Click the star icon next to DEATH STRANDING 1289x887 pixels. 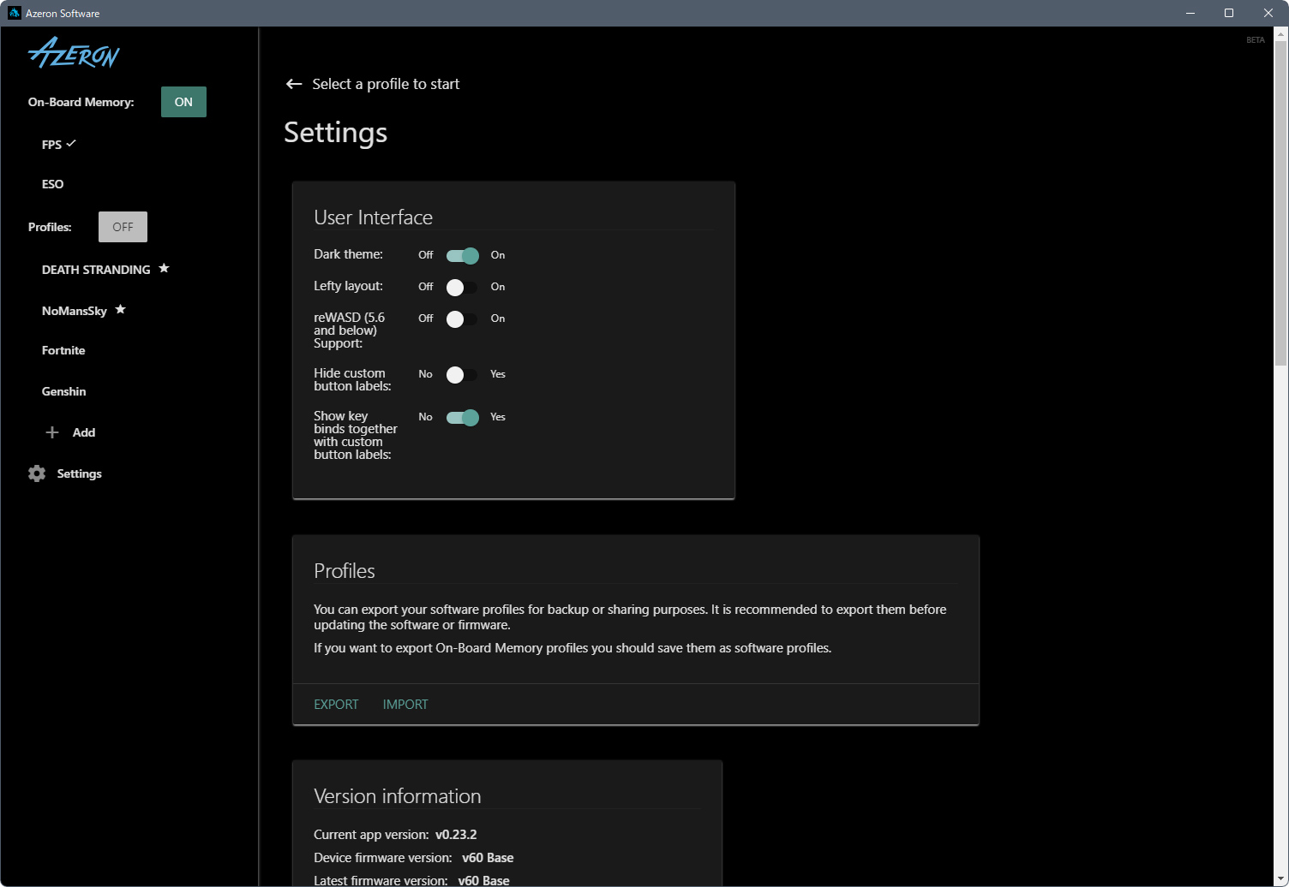pyautogui.click(x=164, y=269)
